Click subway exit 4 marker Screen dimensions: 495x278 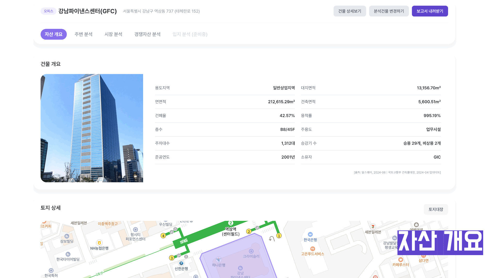pyautogui.click(x=163, y=236)
